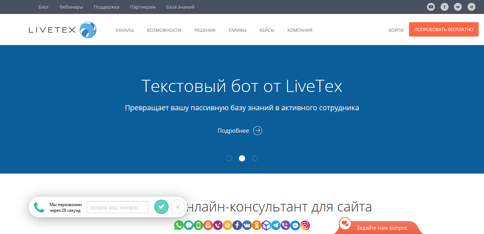Click the VK icon in the top bar
The image size is (484, 234).
458,7
